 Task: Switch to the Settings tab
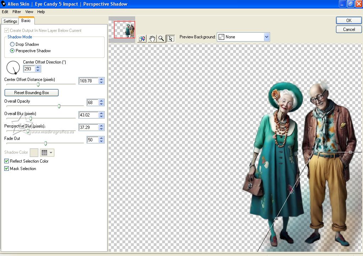pyautogui.click(x=10, y=21)
